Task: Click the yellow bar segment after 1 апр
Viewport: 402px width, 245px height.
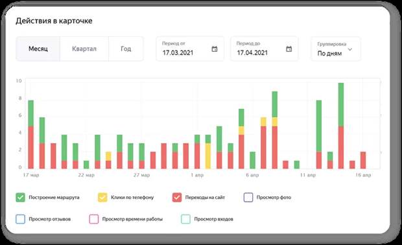Action: pos(208,156)
